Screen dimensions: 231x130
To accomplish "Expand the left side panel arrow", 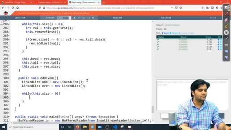I will (x=1, y=22).
